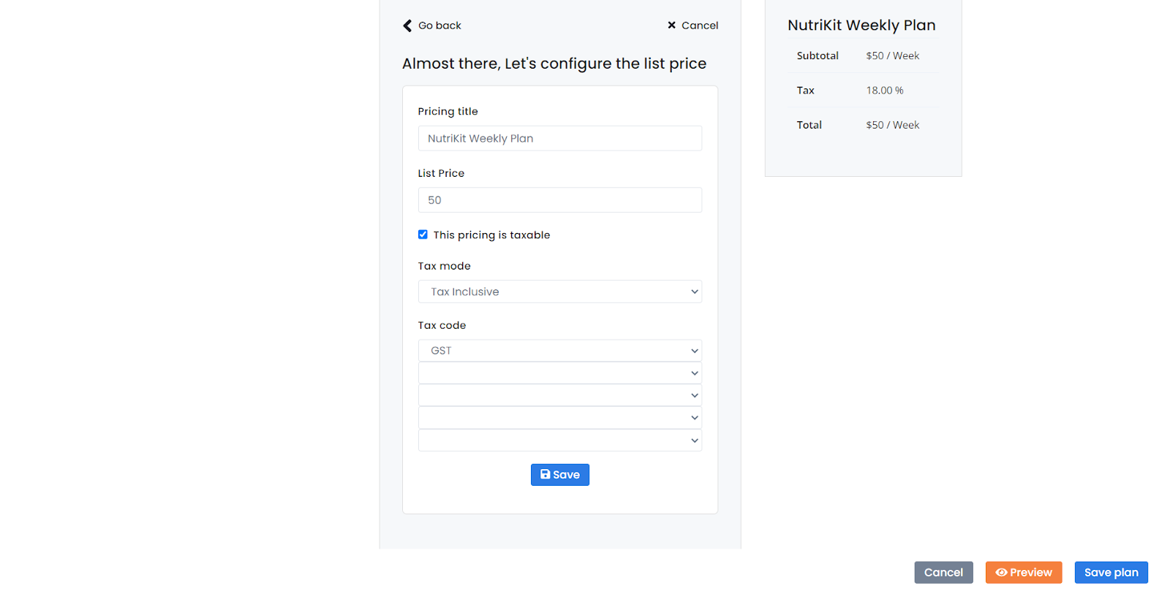This screenshot has width=1170, height=591.
Task: Click the X icon next to Cancel
Action: 671,25
